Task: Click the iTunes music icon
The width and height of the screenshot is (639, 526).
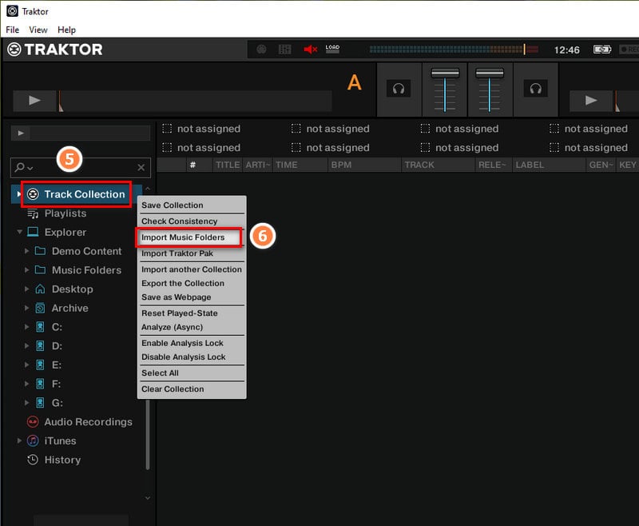Action: pos(33,440)
